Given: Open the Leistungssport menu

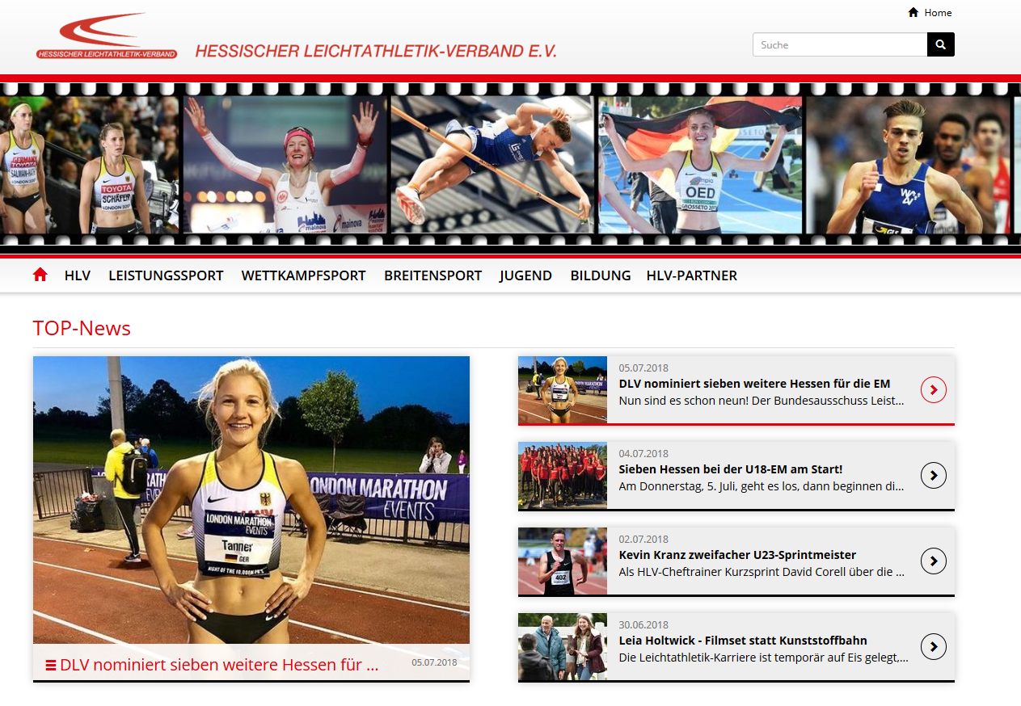Looking at the screenshot, I should [x=166, y=275].
